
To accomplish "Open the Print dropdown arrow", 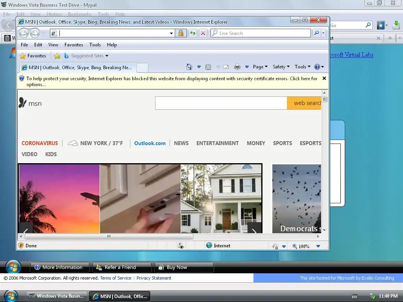I will (x=247, y=67).
